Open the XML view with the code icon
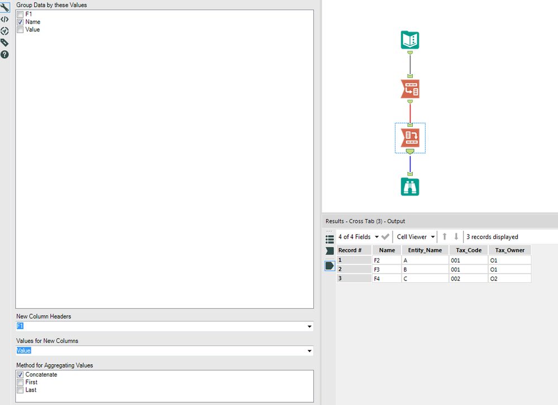This screenshot has height=405, width=558. (5, 19)
